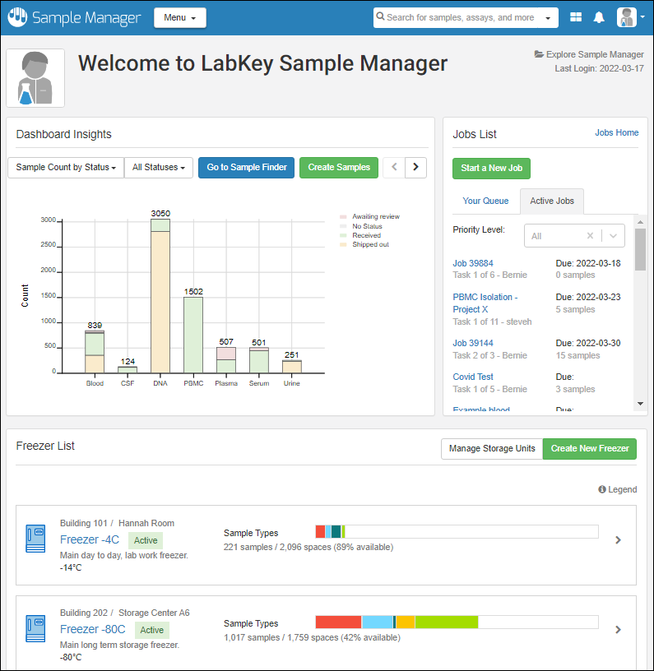Open notifications bell icon
This screenshot has height=671, width=654.
[599, 17]
